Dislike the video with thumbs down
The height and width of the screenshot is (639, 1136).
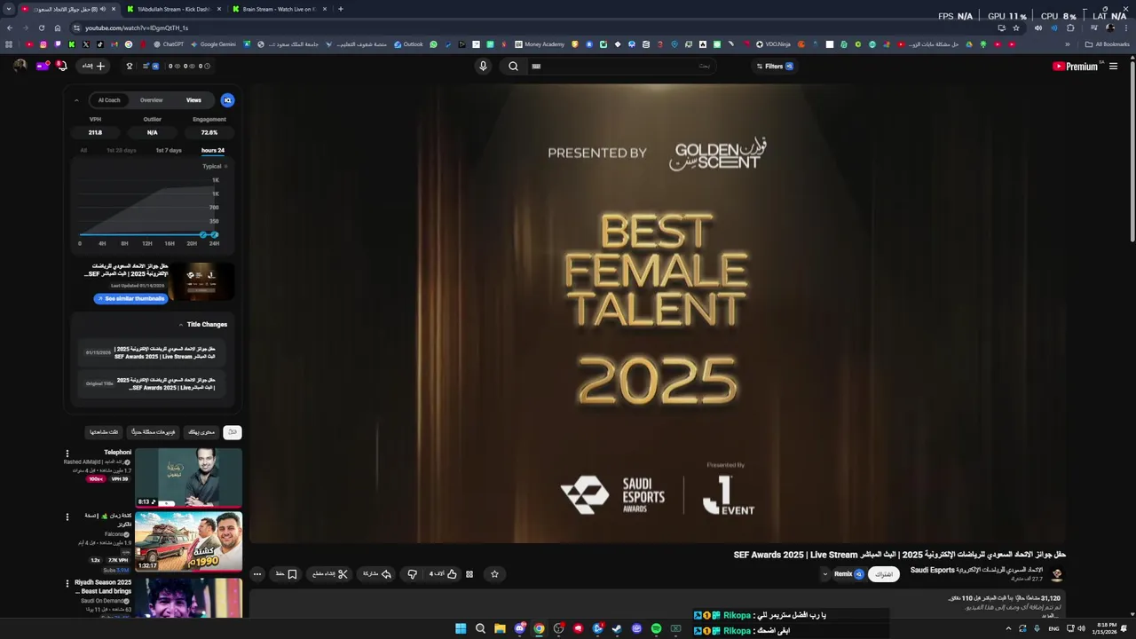click(x=412, y=574)
